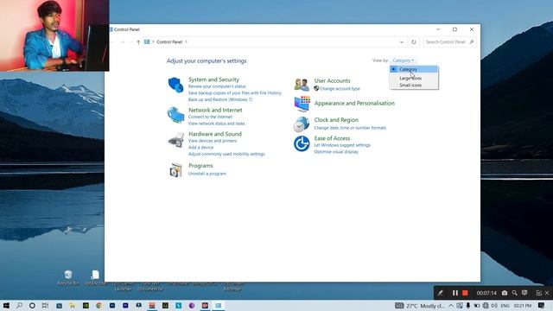Open Appearance and Personalisation heading

(354, 104)
